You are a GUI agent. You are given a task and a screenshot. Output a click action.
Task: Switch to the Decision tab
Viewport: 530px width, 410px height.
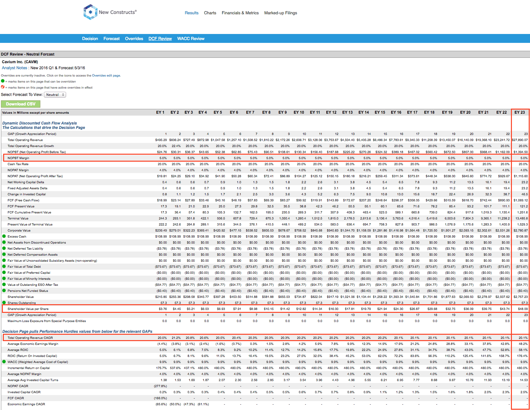[x=90, y=39]
